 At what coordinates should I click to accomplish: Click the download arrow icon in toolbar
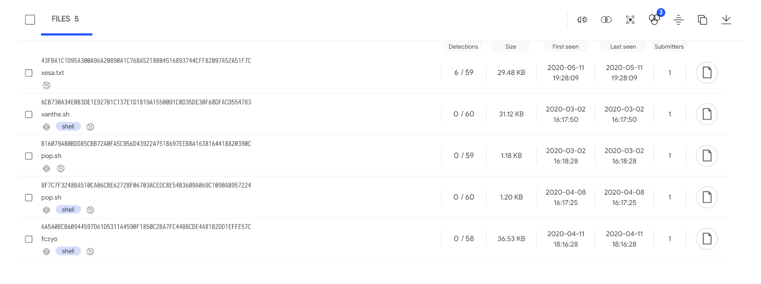726,20
